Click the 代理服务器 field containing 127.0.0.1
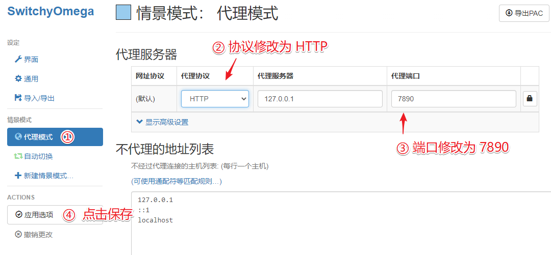The width and height of the screenshot is (551, 255). [320, 99]
